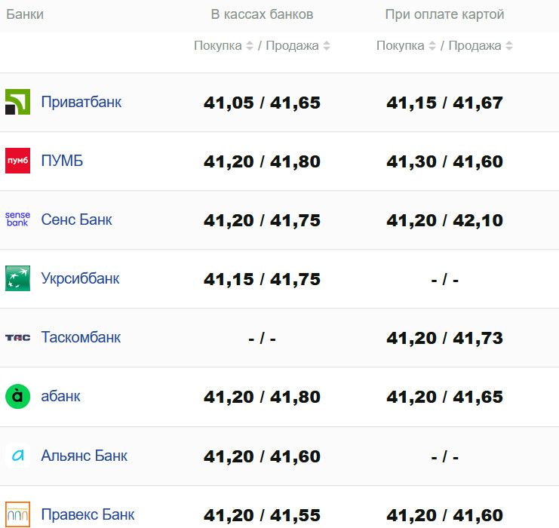This screenshot has width=559, height=528.
Task: Sort by cash desk Покупка column arrows
Action: 249,46
